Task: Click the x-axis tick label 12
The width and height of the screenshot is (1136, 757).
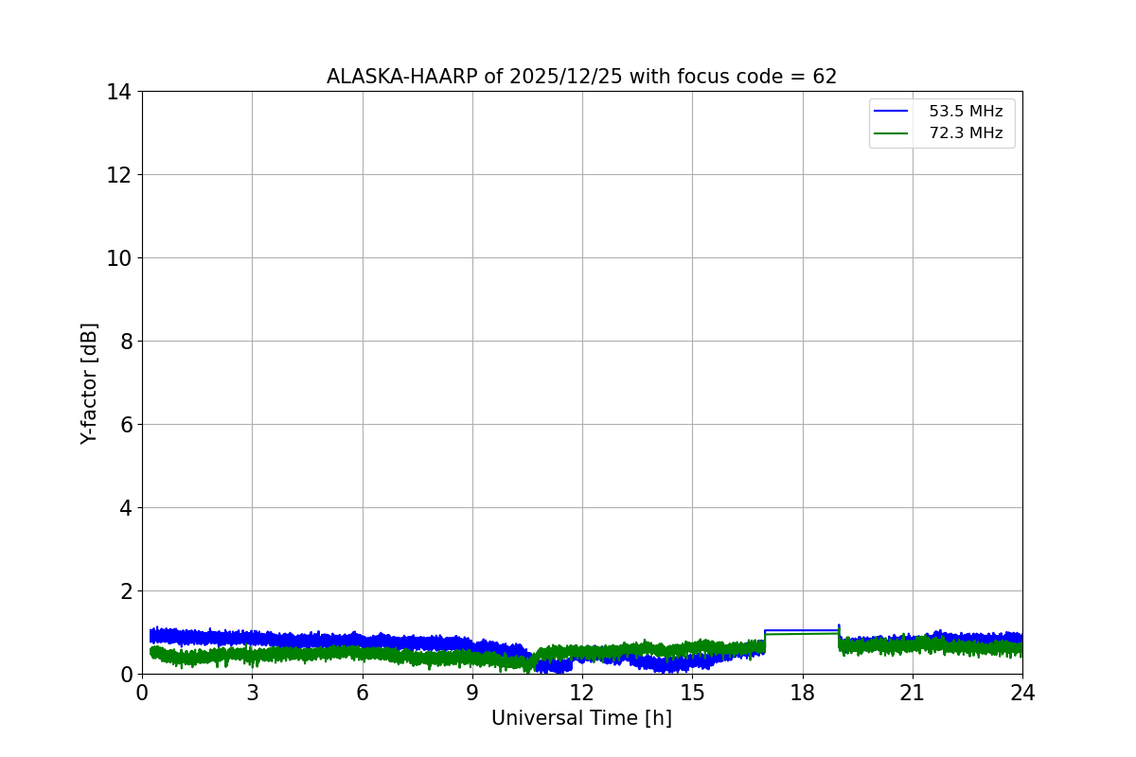Action: (582, 692)
